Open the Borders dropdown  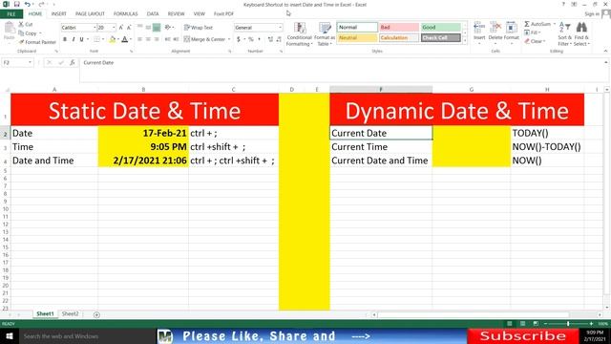[103, 39]
